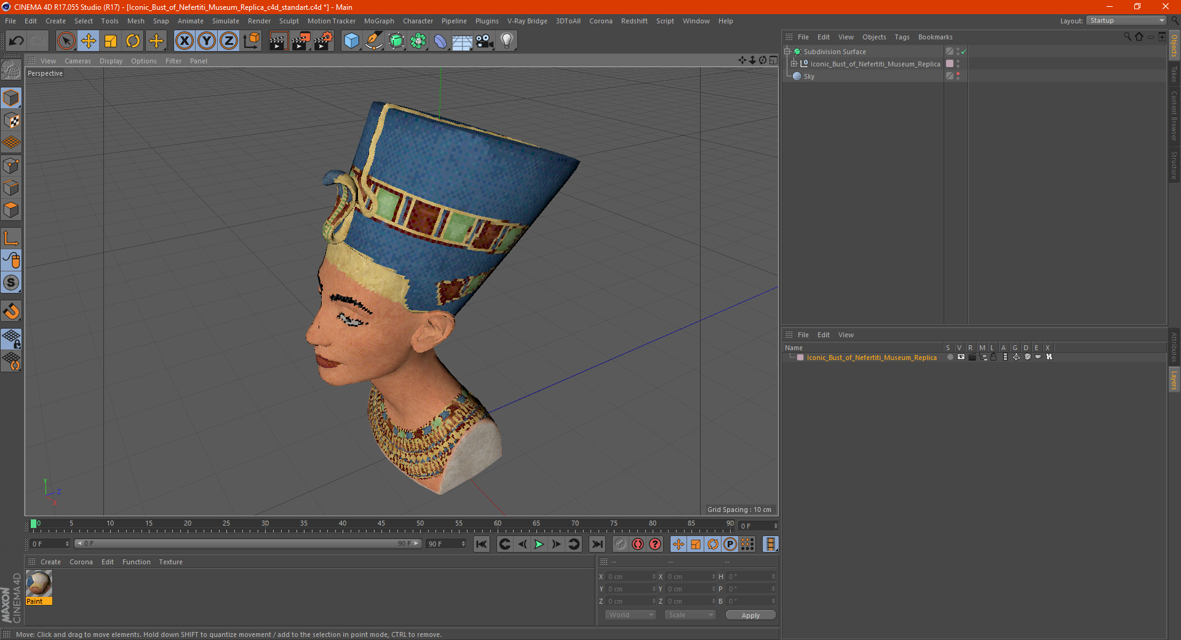Toggle the Sky visibility dots
This screenshot has width=1181, height=640.
click(958, 76)
